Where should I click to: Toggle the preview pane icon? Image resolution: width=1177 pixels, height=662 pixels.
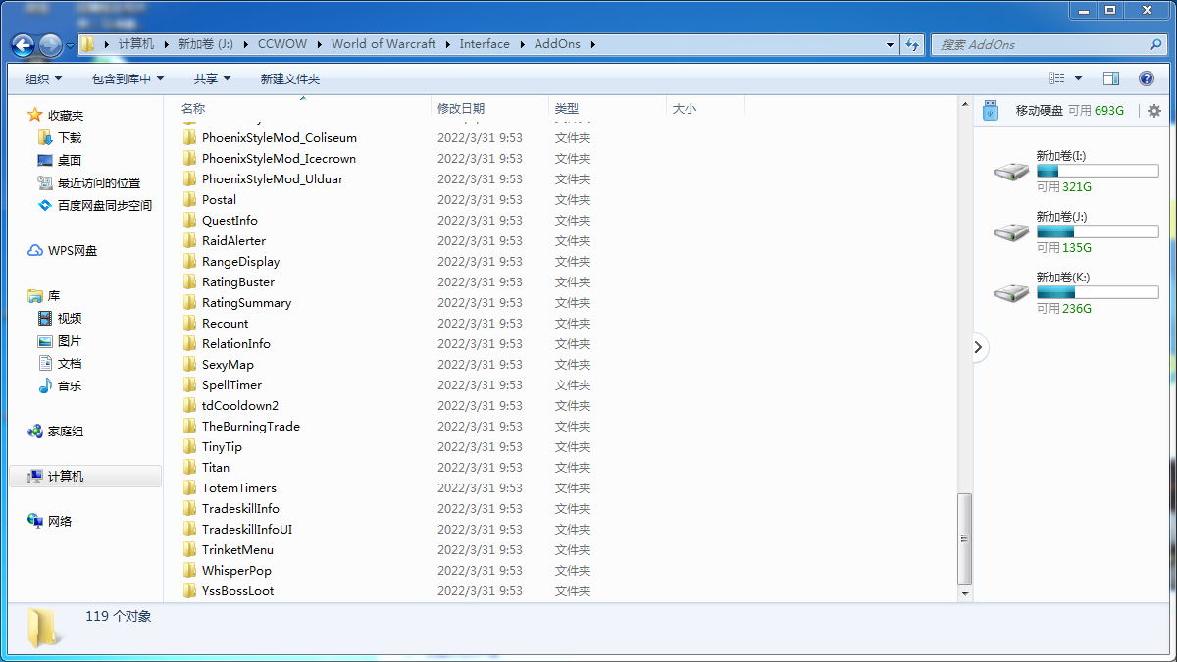(x=1111, y=78)
